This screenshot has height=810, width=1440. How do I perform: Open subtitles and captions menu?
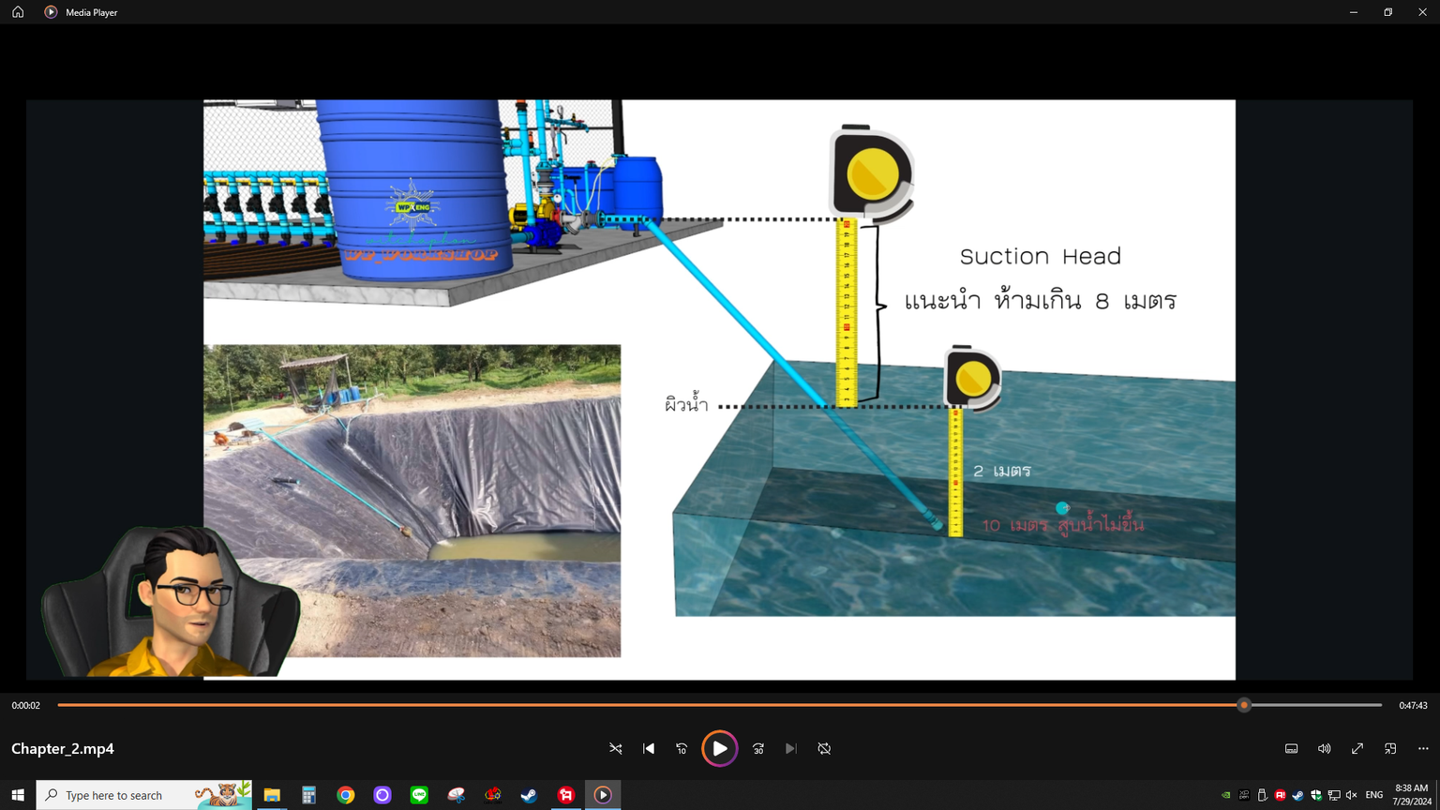point(1291,748)
